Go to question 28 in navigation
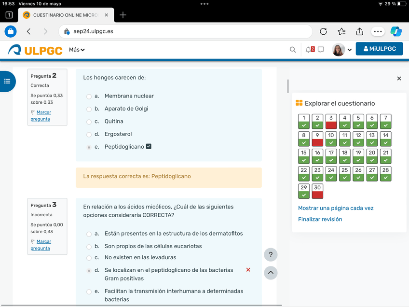409x307 pixels. point(385,174)
